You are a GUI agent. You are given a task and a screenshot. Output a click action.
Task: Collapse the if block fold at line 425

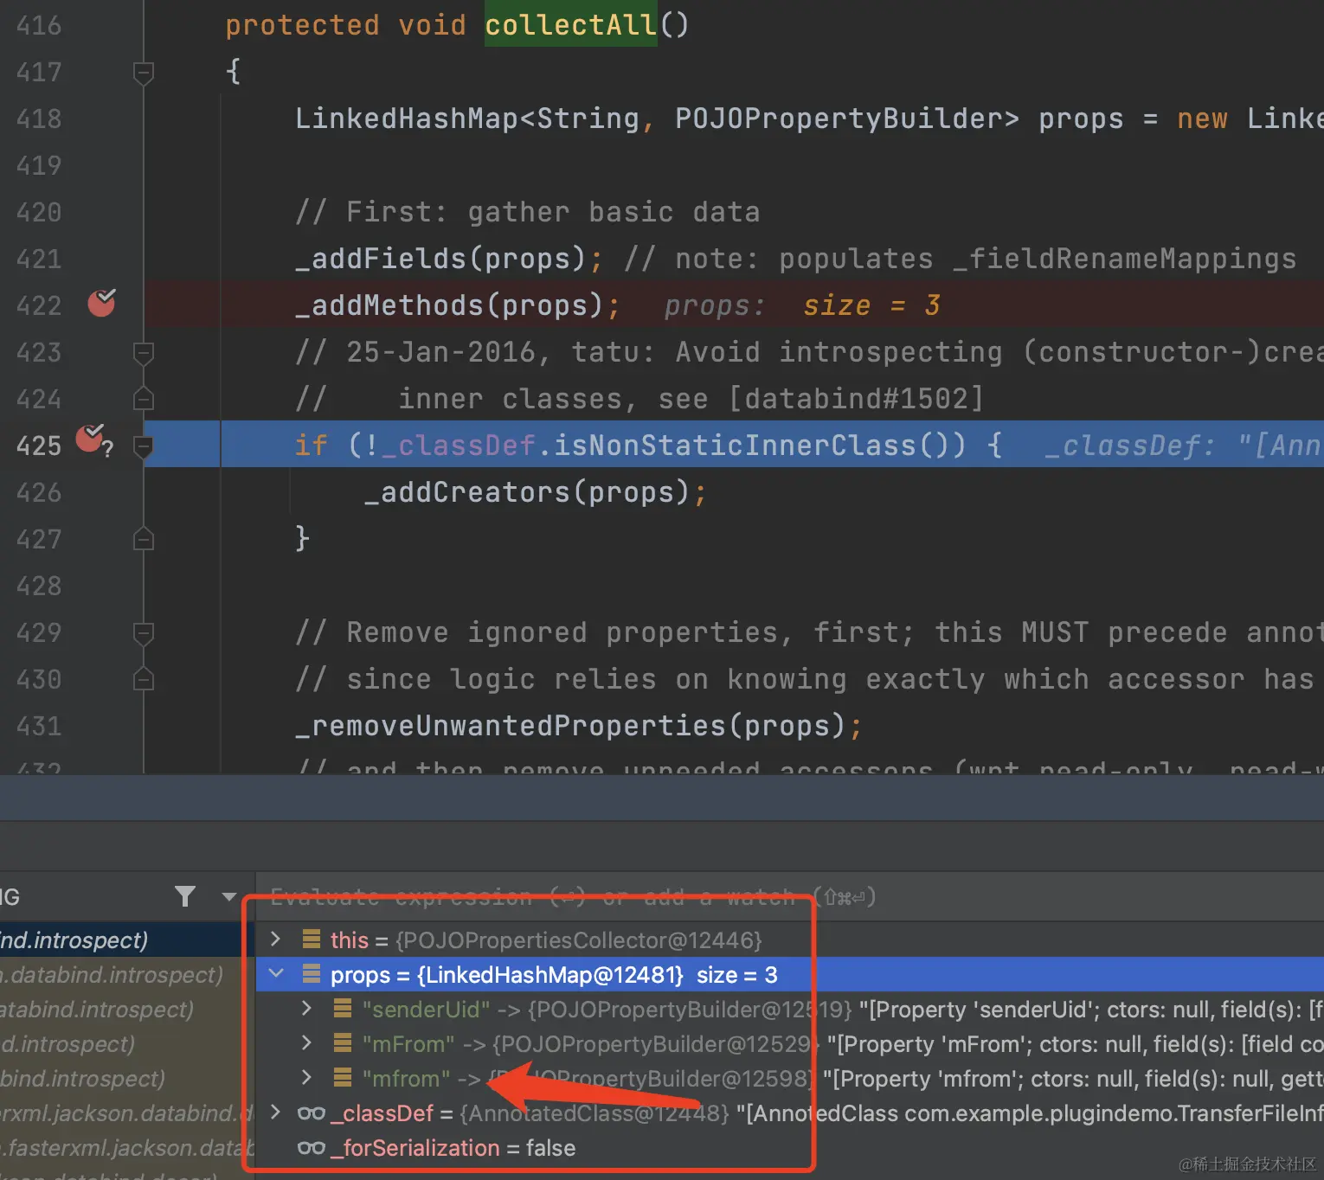tap(144, 446)
